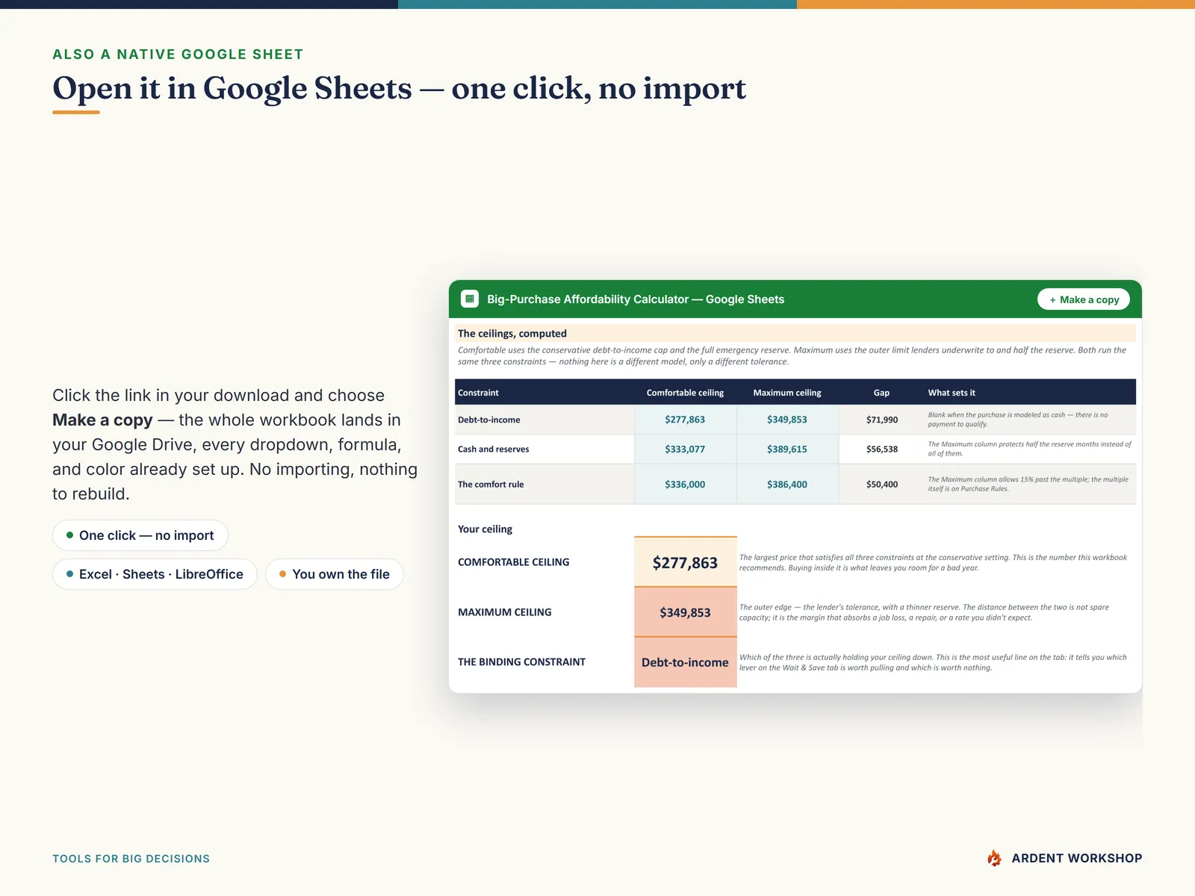The width and height of the screenshot is (1195, 896).
Task: Click 'THE BINDING CONSTRAINT' label
Action: point(521,662)
